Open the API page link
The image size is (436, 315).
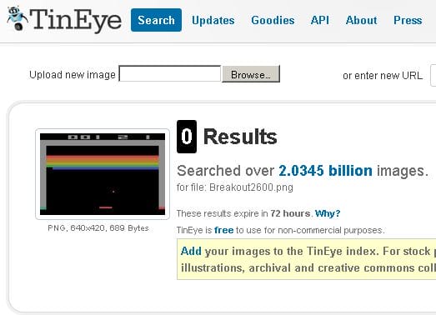click(320, 20)
